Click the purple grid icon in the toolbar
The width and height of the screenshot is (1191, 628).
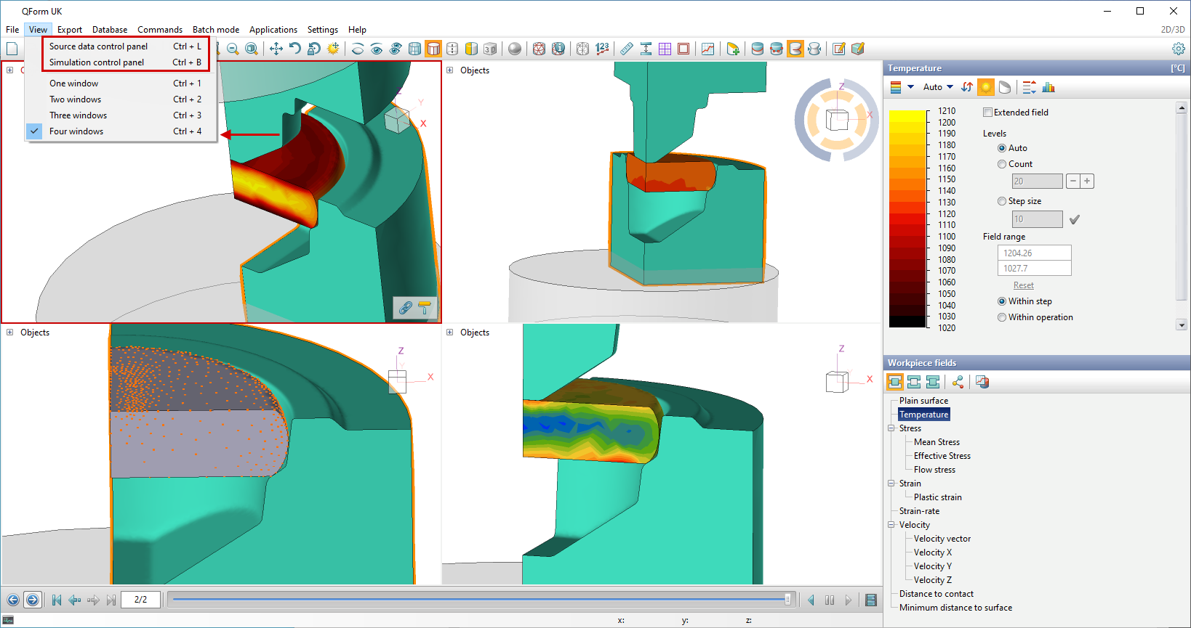click(665, 49)
